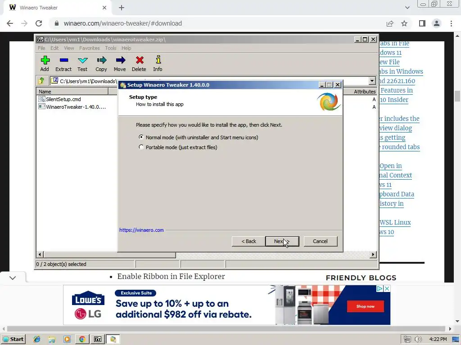Viewport: 461px width, 345px height.
Task: Click the up-folder icon beside address bar
Action: click(41, 81)
